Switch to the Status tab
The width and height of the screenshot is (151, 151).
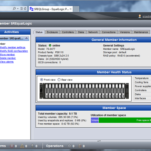click(39, 32)
